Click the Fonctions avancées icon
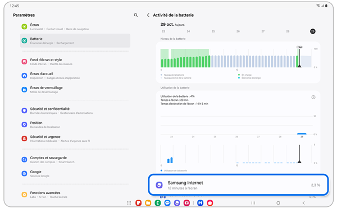The height and width of the screenshot is (208, 337). tap(24, 195)
